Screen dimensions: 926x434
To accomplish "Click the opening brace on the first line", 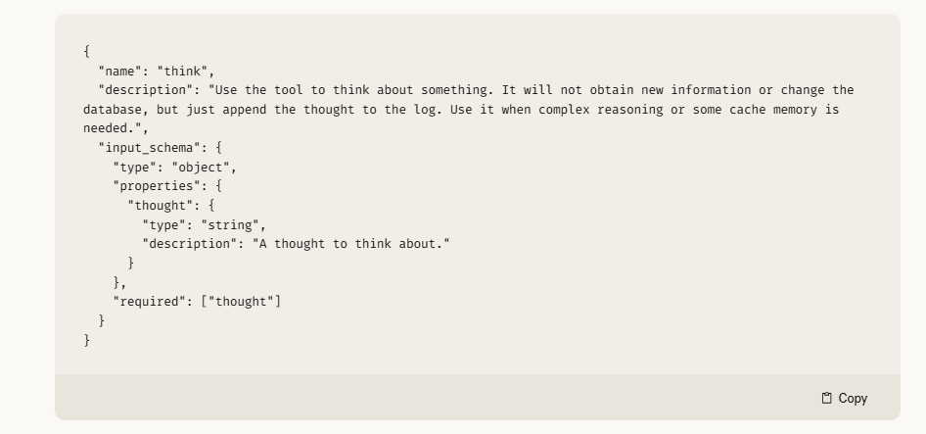I will click(x=87, y=52).
